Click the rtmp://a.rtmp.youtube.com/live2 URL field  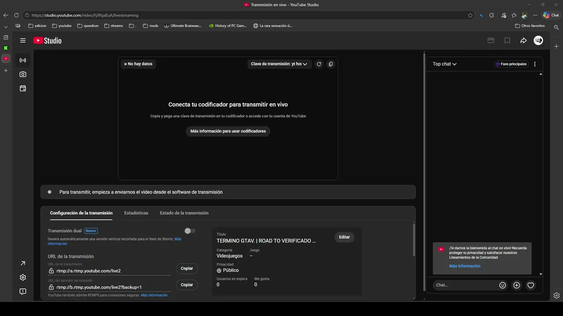pyautogui.click(x=110, y=271)
